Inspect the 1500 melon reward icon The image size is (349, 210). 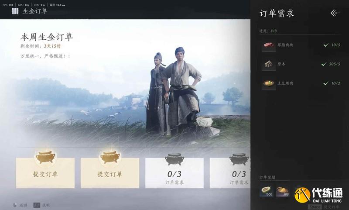(267, 191)
